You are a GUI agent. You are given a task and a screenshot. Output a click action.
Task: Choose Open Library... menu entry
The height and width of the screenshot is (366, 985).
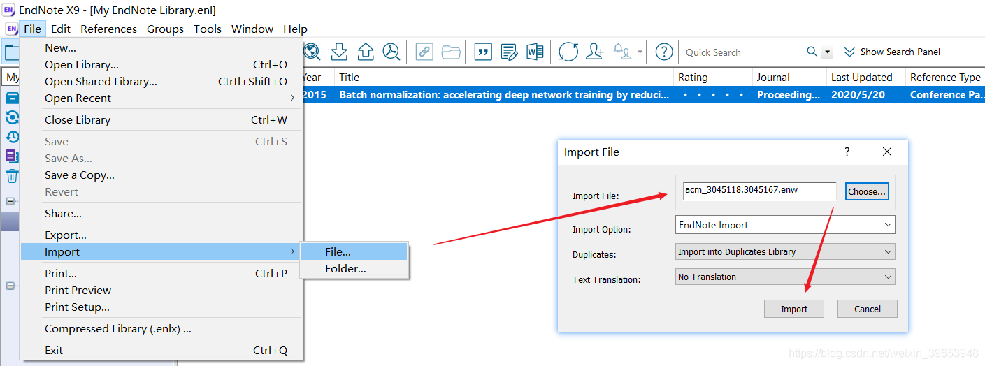click(x=162, y=64)
